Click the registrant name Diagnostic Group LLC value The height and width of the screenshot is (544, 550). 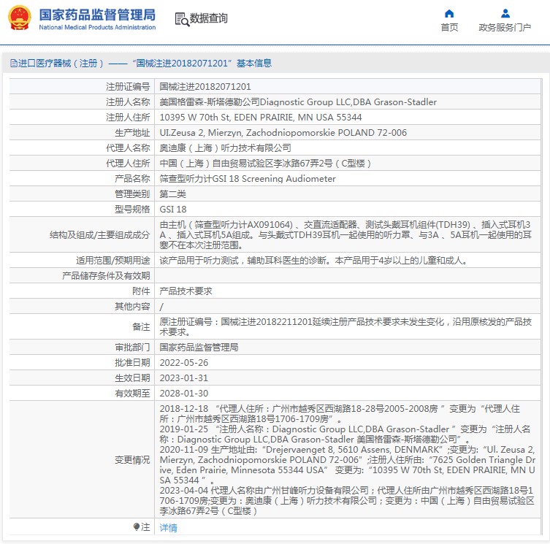[x=298, y=102]
